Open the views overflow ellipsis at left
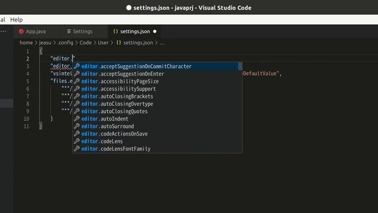The height and width of the screenshot is (213, 378). coord(3,31)
